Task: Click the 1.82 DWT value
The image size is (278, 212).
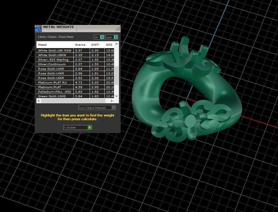Action: (95, 92)
